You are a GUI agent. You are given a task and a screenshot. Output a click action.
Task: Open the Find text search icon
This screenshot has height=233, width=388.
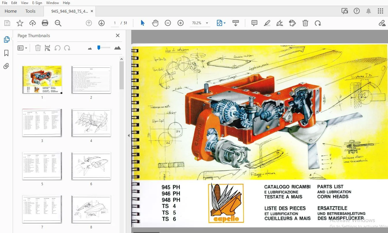(58, 23)
